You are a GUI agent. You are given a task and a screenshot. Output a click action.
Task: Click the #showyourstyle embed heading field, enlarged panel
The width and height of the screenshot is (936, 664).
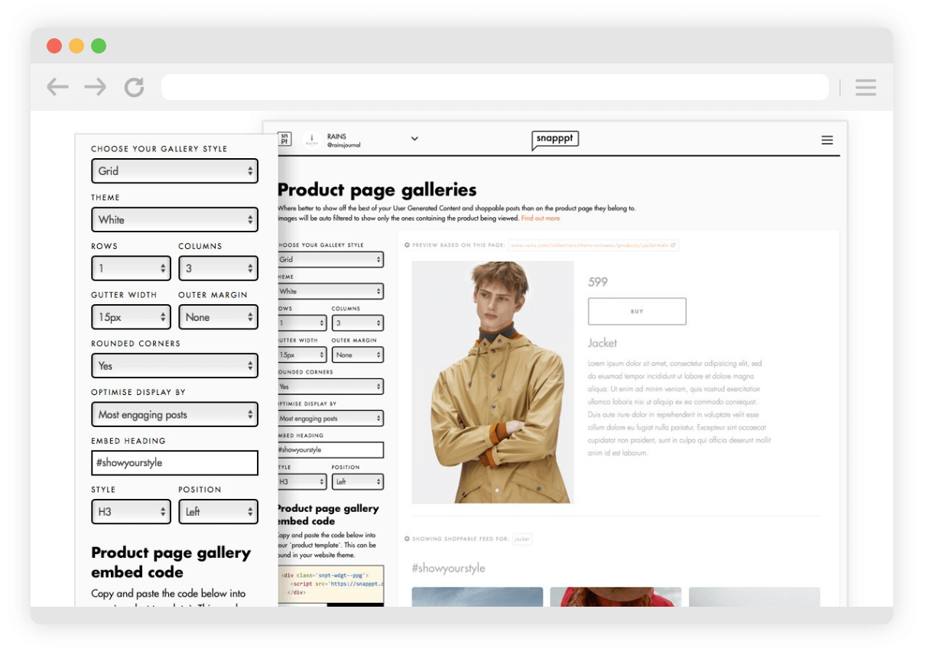coord(174,463)
